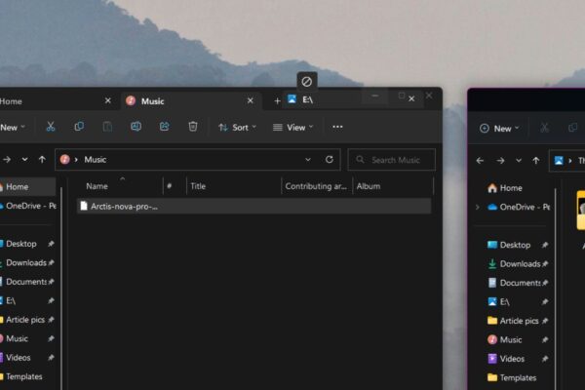Click the Cut scissors icon in Music window

point(51,127)
